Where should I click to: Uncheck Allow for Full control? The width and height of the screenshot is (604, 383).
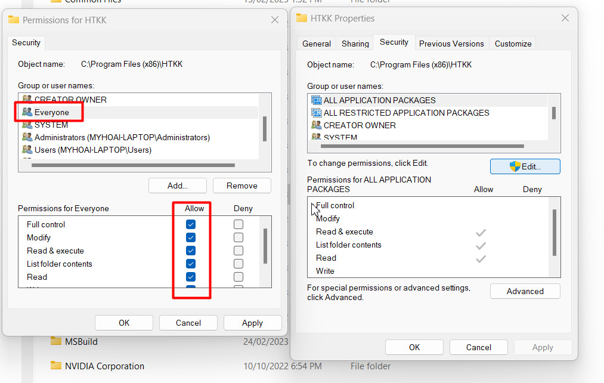(191, 224)
